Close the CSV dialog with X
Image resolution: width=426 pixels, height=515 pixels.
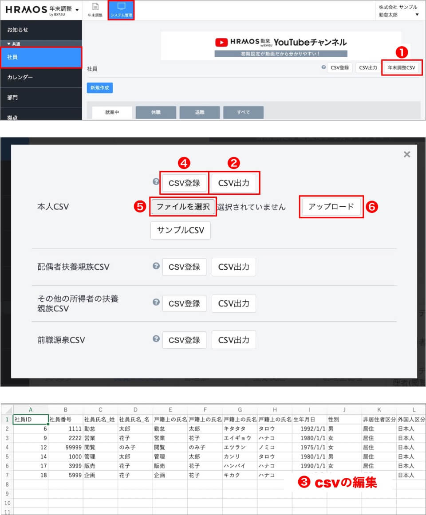tap(406, 154)
